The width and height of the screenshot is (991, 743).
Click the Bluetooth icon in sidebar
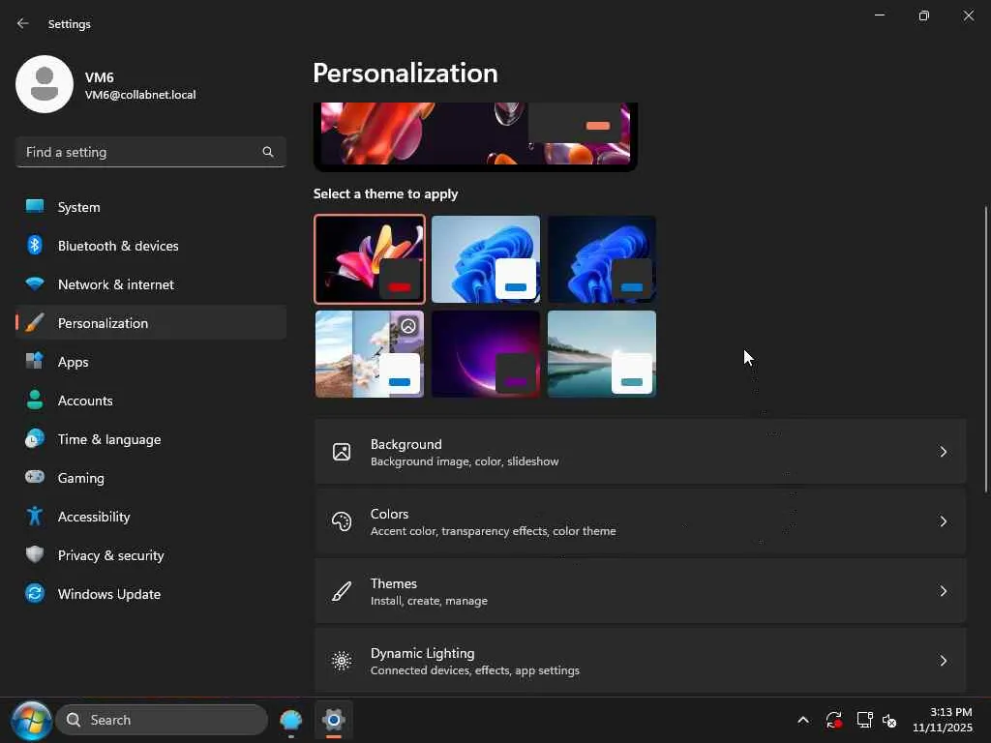point(35,245)
